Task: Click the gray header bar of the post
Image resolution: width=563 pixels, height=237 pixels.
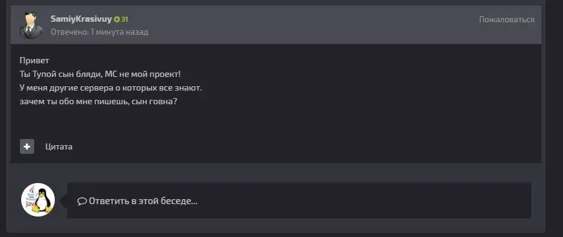Action: pos(276,25)
